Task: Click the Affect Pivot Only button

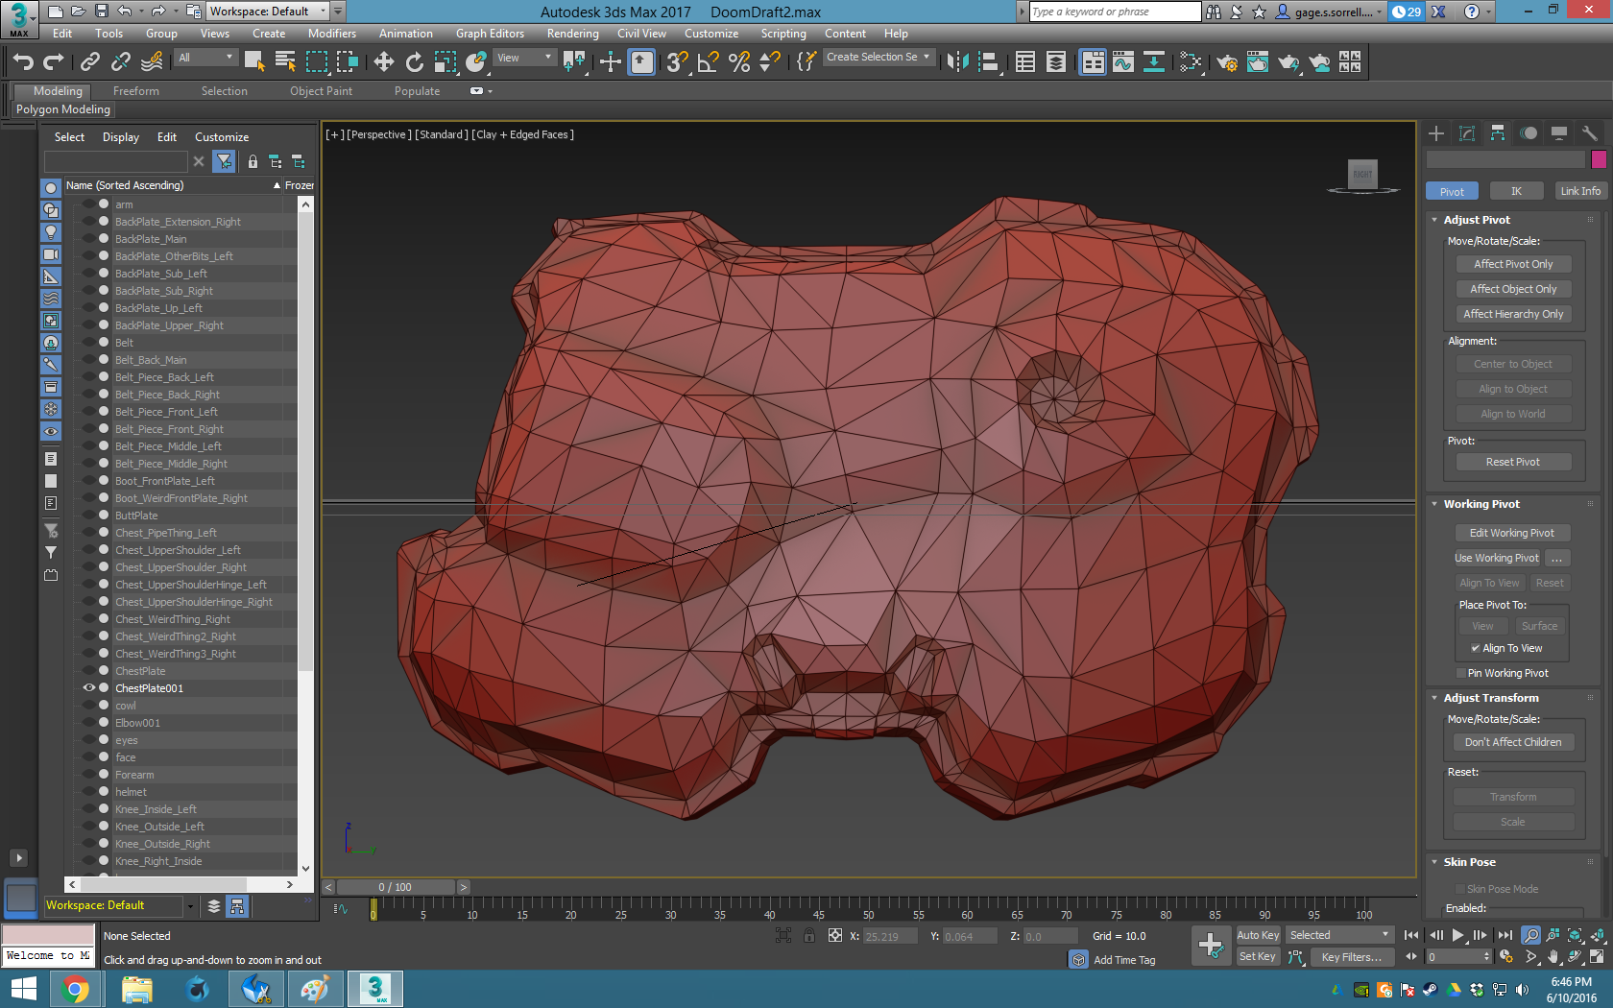Action: tap(1512, 264)
